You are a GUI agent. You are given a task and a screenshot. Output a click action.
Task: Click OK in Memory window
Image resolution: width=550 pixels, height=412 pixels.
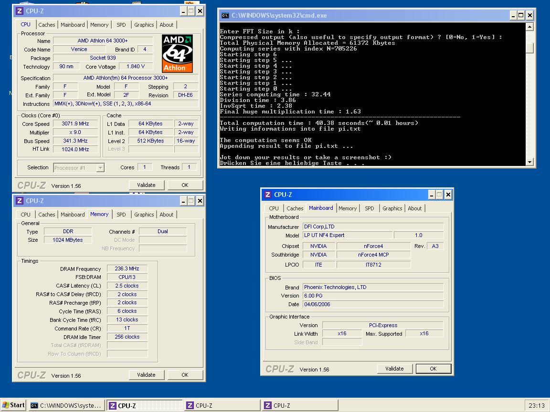click(x=185, y=375)
